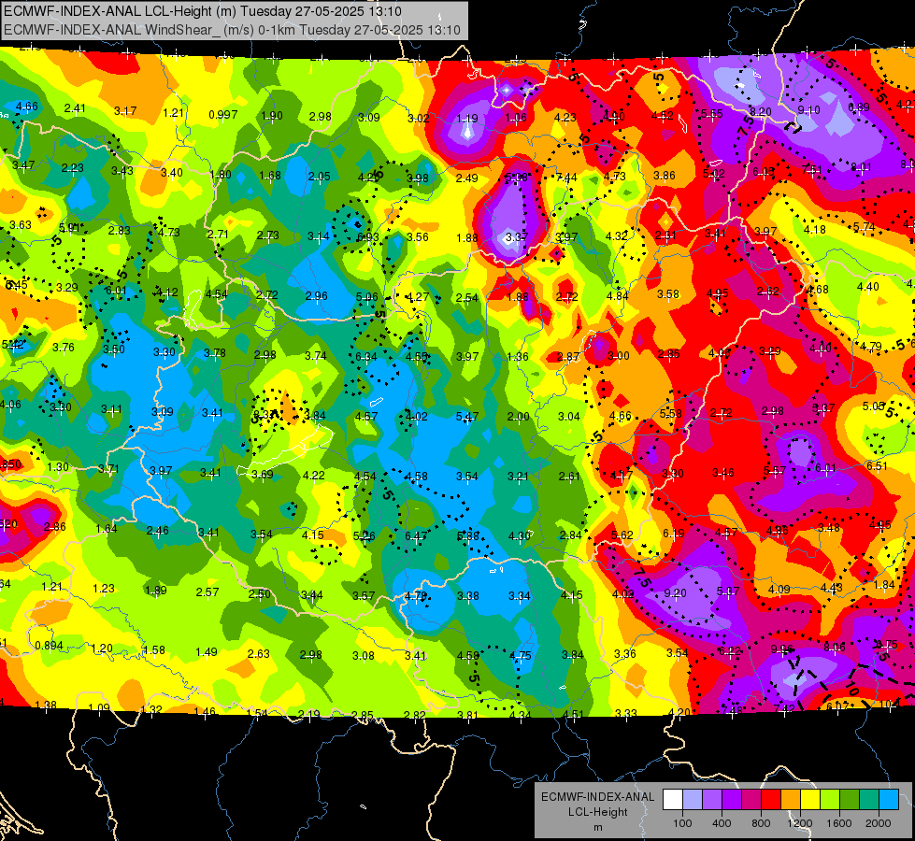Click the LCL-Height label in the legend
The image size is (915, 841).
click(597, 812)
